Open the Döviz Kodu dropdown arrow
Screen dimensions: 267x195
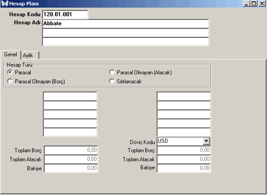206,141
